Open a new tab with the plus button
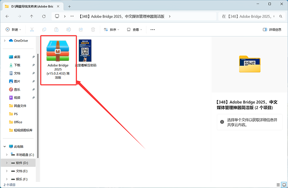Viewport: 288px width, 188px height. coord(69,6)
